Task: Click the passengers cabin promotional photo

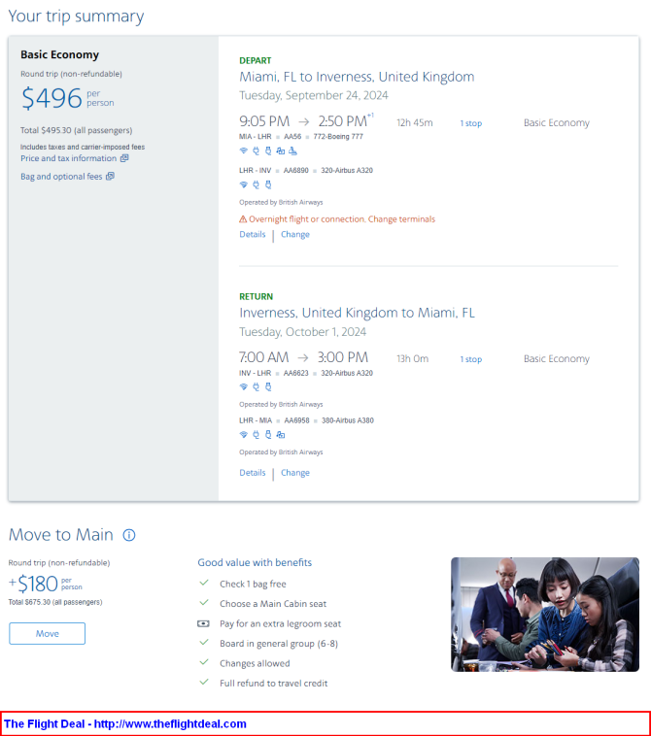Action: click(x=544, y=614)
